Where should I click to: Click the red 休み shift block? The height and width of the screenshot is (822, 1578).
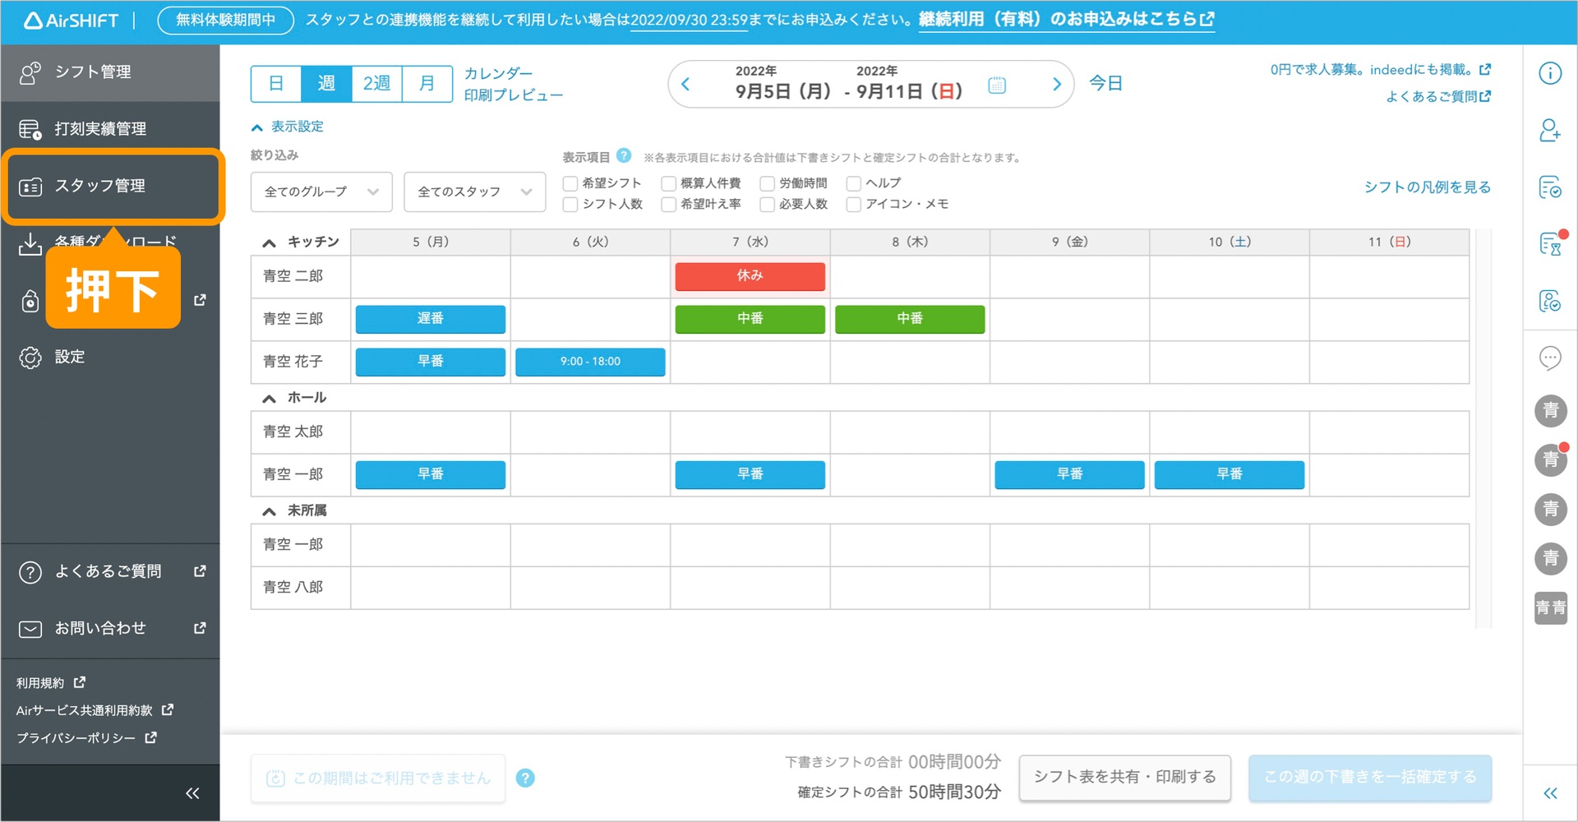750,276
